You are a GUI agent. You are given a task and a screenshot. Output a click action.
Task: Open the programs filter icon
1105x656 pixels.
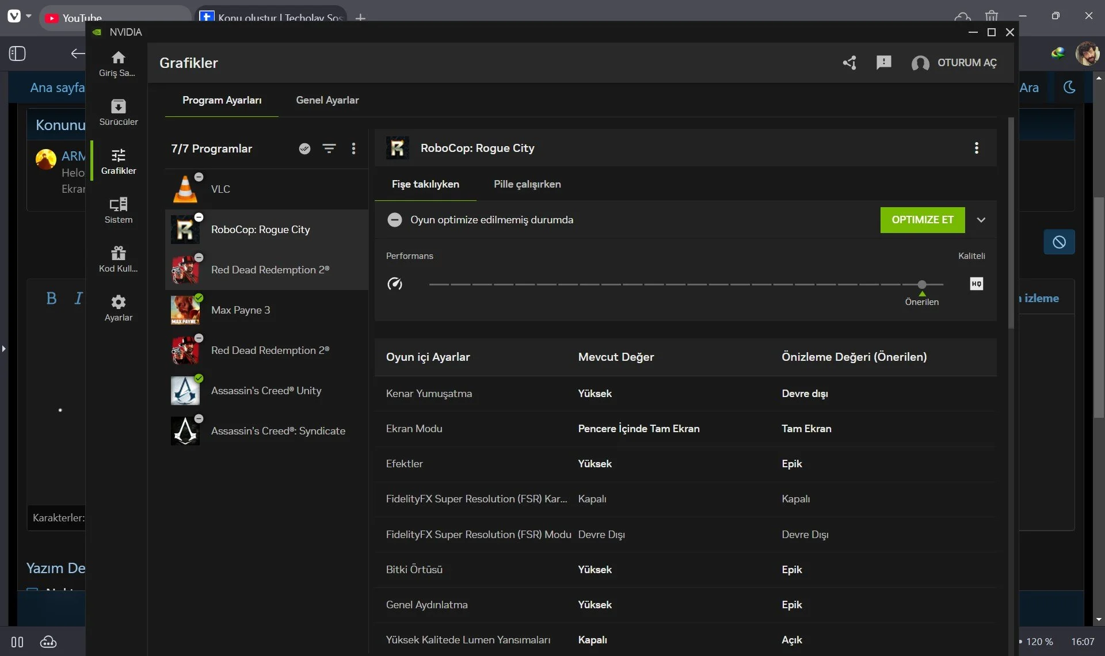(x=329, y=148)
